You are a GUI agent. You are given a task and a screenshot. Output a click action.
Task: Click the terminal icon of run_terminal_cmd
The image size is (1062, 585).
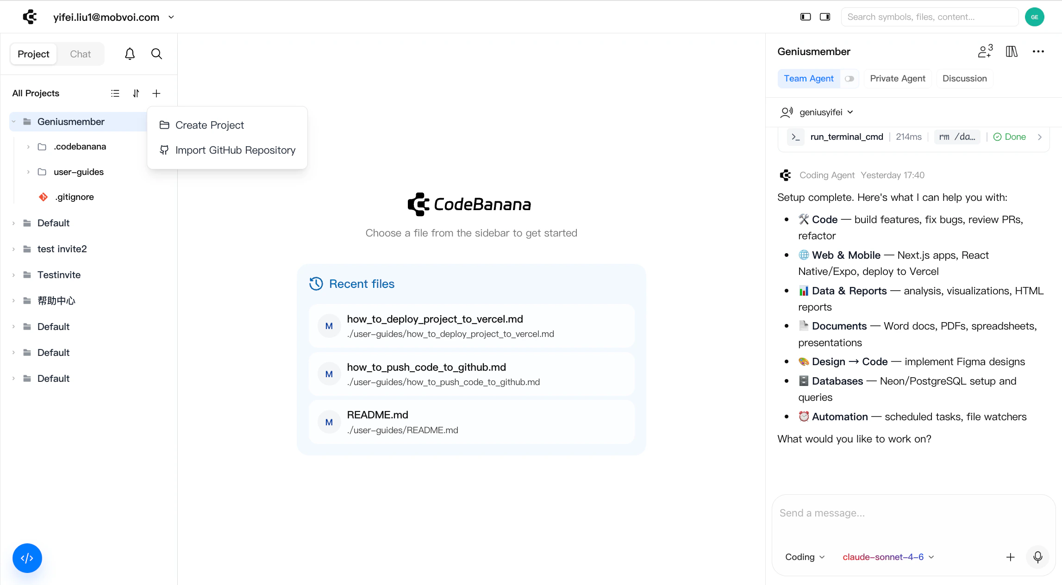click(x=796, y=137)
